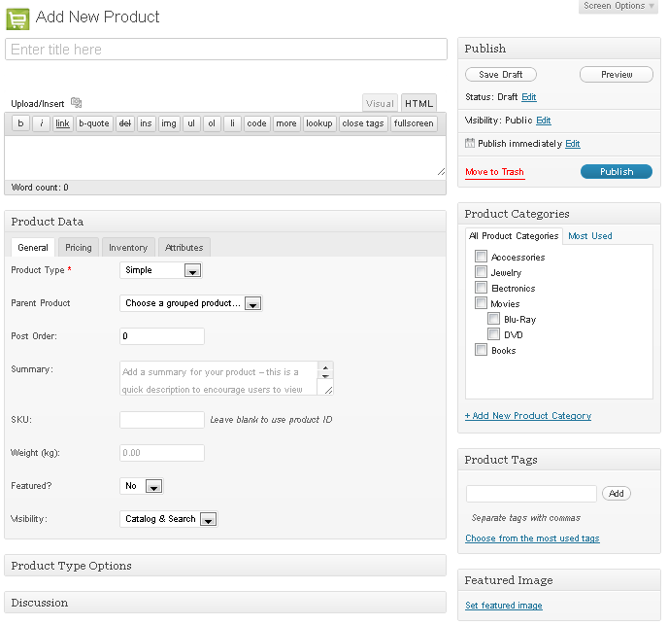
Task: Select All Product Categories tab
Action: [514, 236]
